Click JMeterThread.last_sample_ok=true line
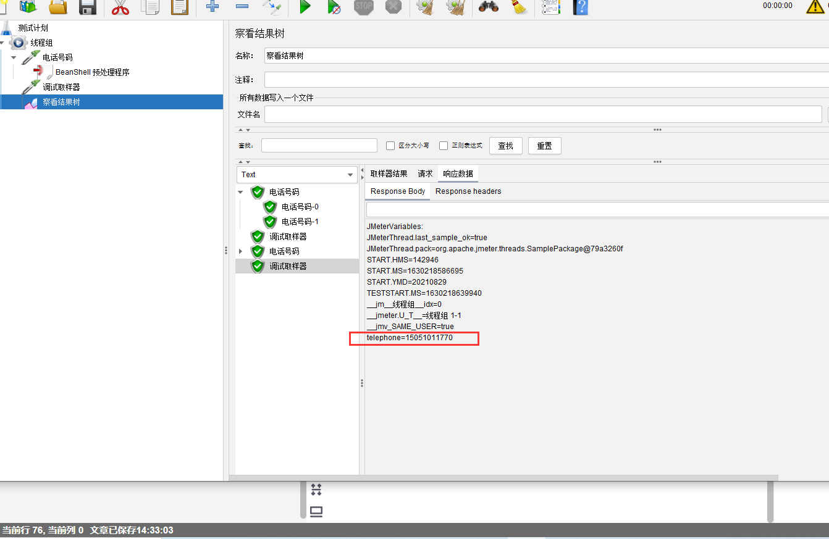Viewport: 829px width, 539px height. [x=427, y=238]
